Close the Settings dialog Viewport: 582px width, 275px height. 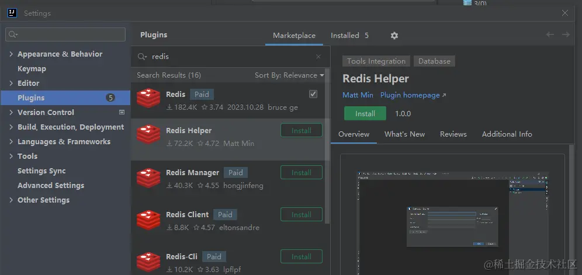pyautogui.click(x=565, y=13)
